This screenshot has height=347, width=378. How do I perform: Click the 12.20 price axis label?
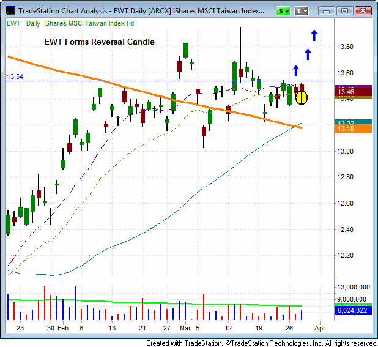pos(346,255)
